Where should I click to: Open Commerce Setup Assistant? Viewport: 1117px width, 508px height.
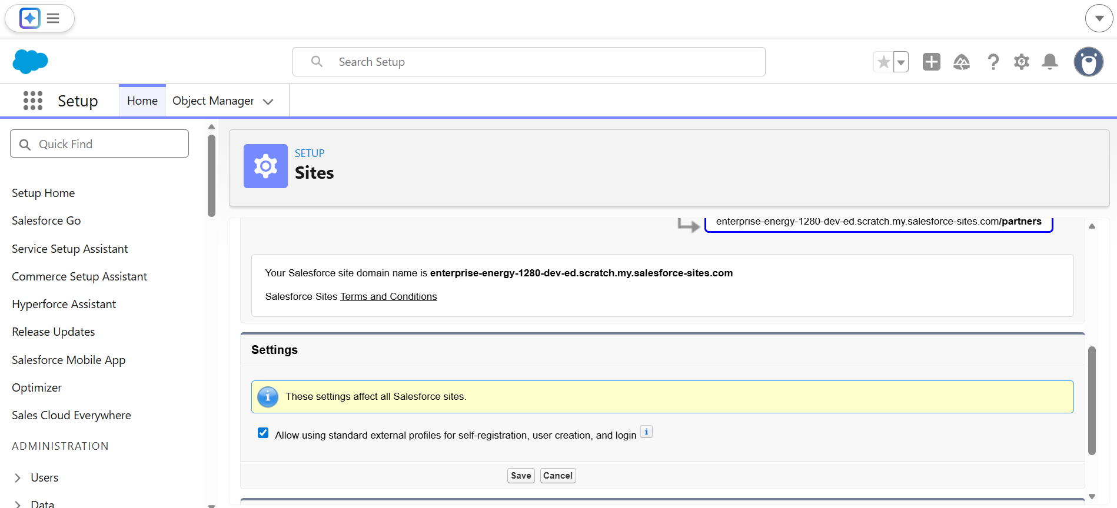(x=79, y=276)
